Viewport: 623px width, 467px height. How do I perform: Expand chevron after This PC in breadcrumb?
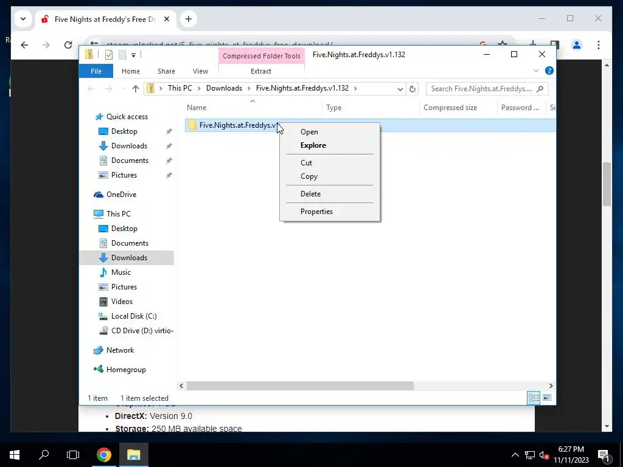199,89
